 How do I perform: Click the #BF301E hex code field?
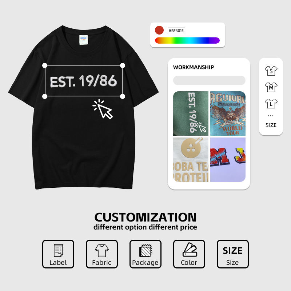click(176, 31)
